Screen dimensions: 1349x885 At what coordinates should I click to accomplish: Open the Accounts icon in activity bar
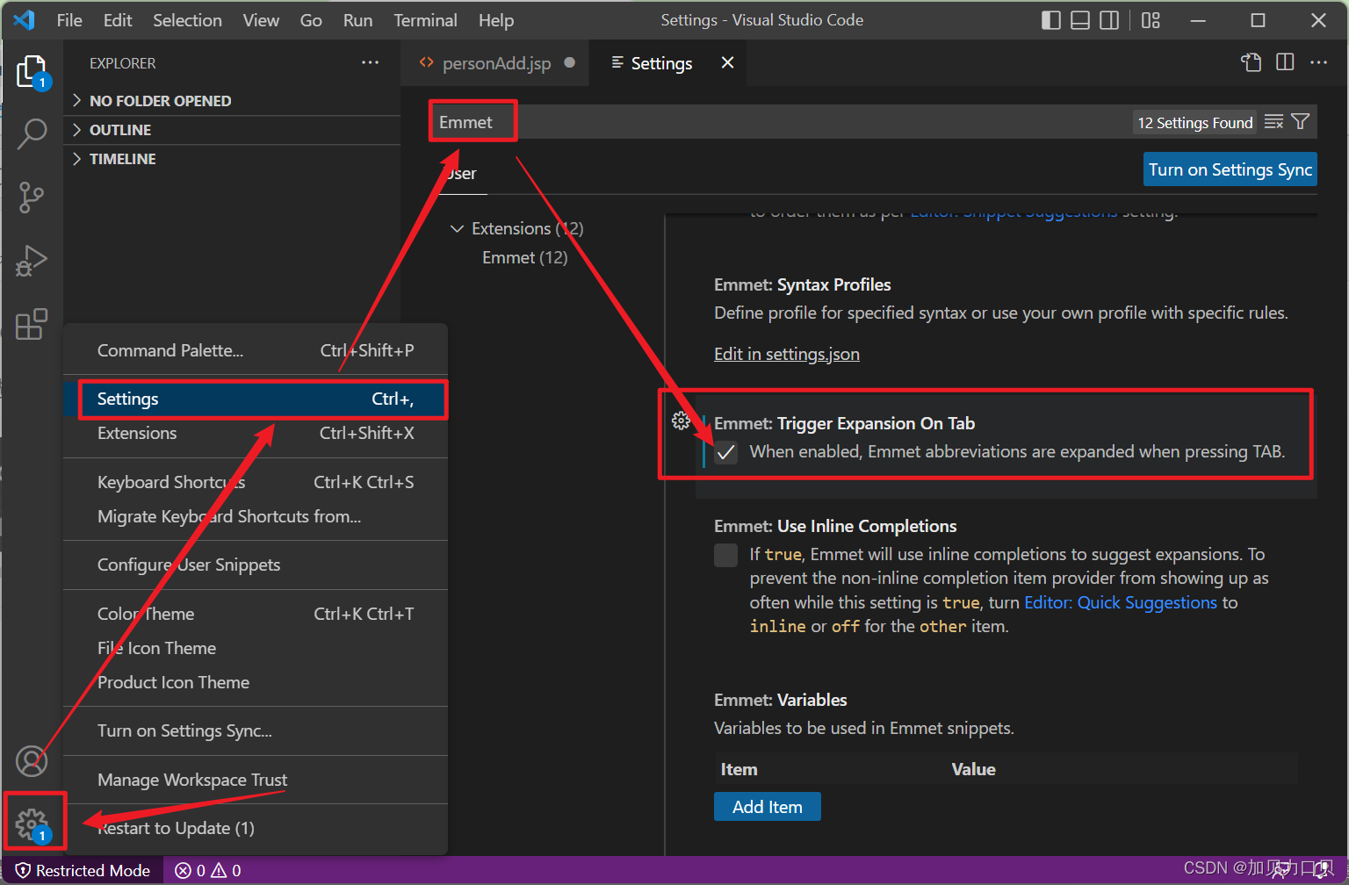32,761
